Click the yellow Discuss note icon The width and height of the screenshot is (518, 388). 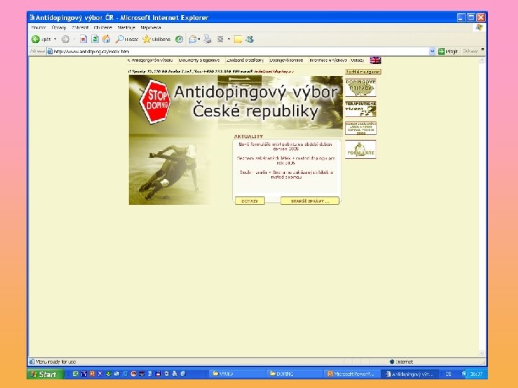pyautogui.click(x=237, y=40)
